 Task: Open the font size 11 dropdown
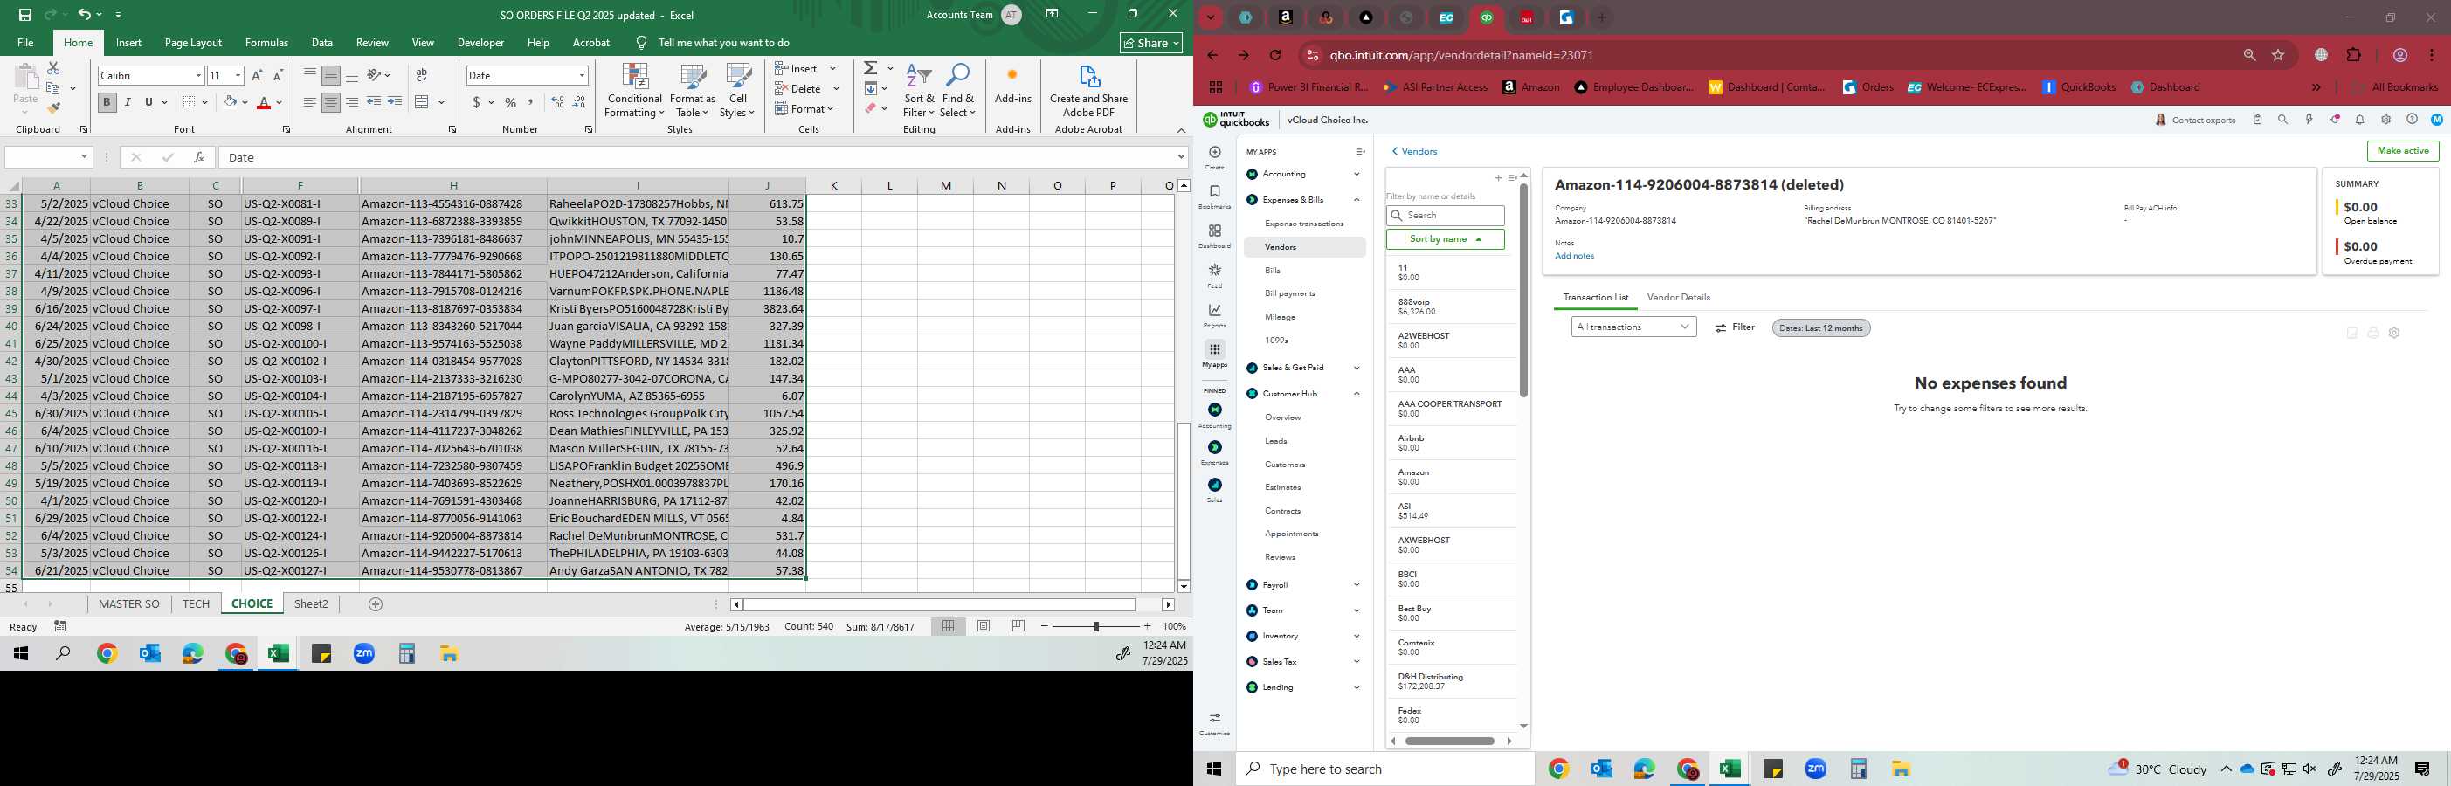click(x=238, y=75)
